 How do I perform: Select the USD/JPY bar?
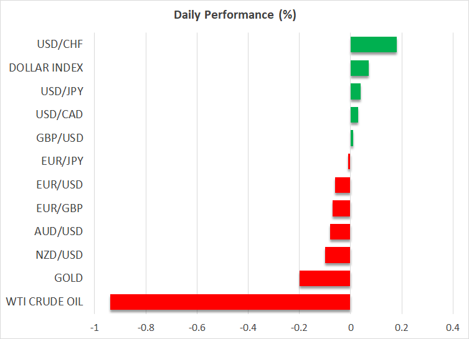pos(355,91)
